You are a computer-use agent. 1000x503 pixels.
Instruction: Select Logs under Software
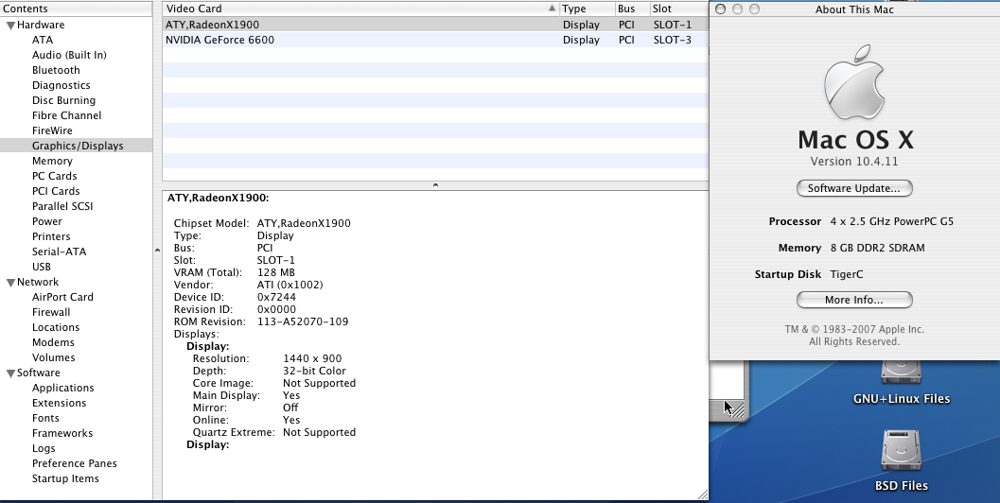pyautogui.click(x=44, y=448)
